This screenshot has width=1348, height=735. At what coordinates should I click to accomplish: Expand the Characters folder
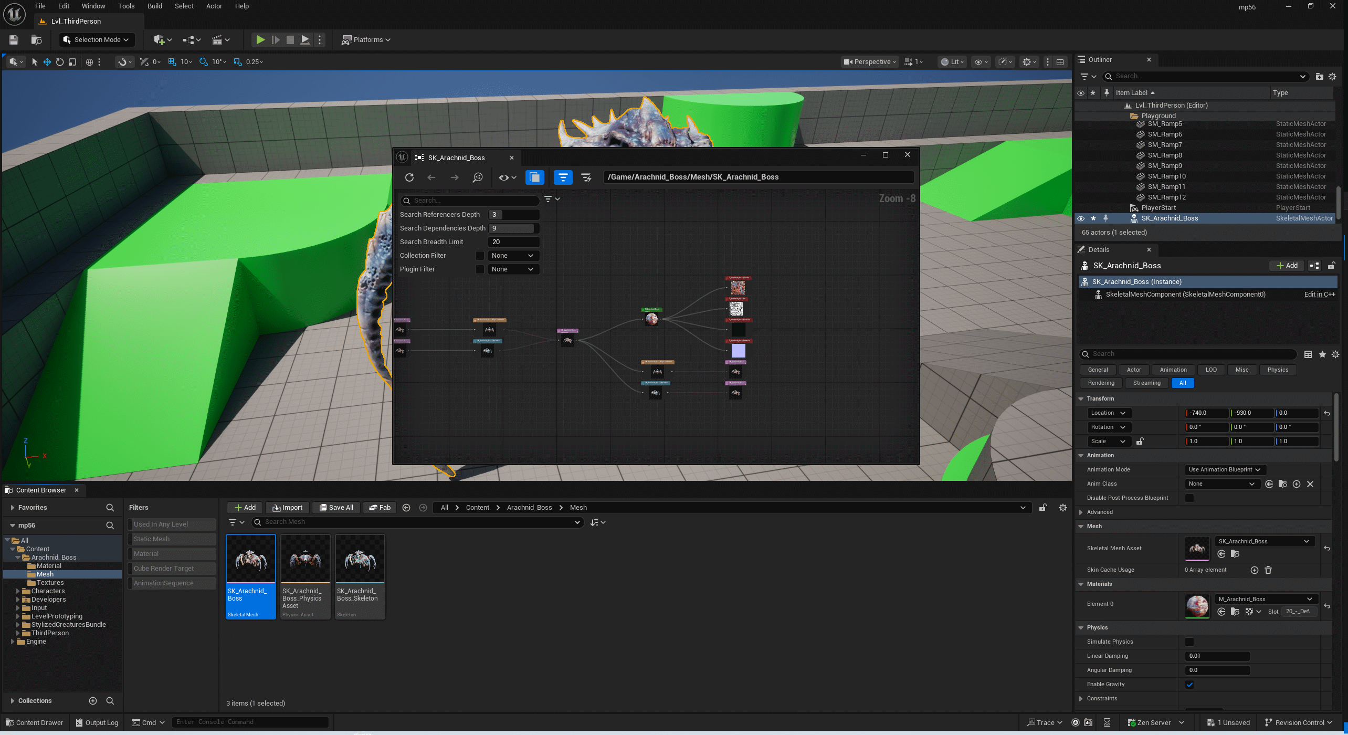pyautogui.click(x=18, y=591)
